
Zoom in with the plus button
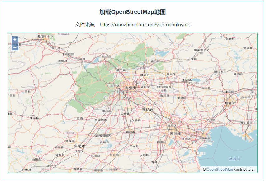coord(15,39)
